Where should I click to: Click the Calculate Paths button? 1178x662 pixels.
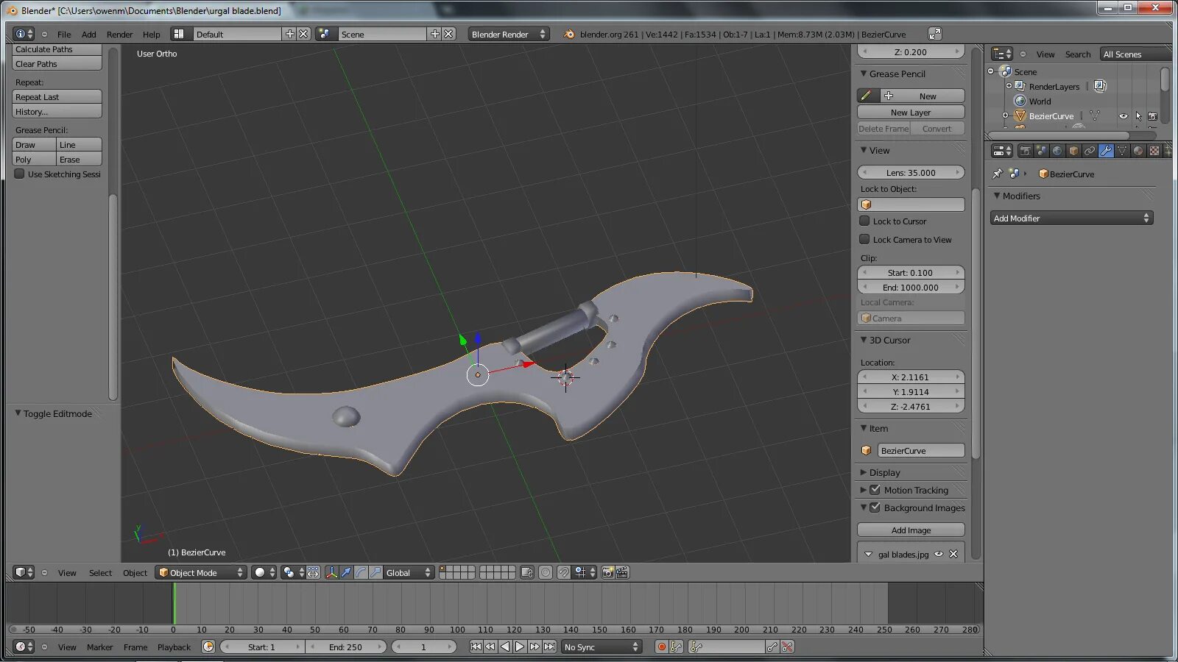(57, 49)
